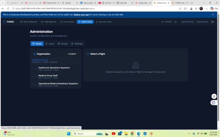Click the browser address bar URL
This screenshot has height=137, width=220.
click(x=55, y=9)
